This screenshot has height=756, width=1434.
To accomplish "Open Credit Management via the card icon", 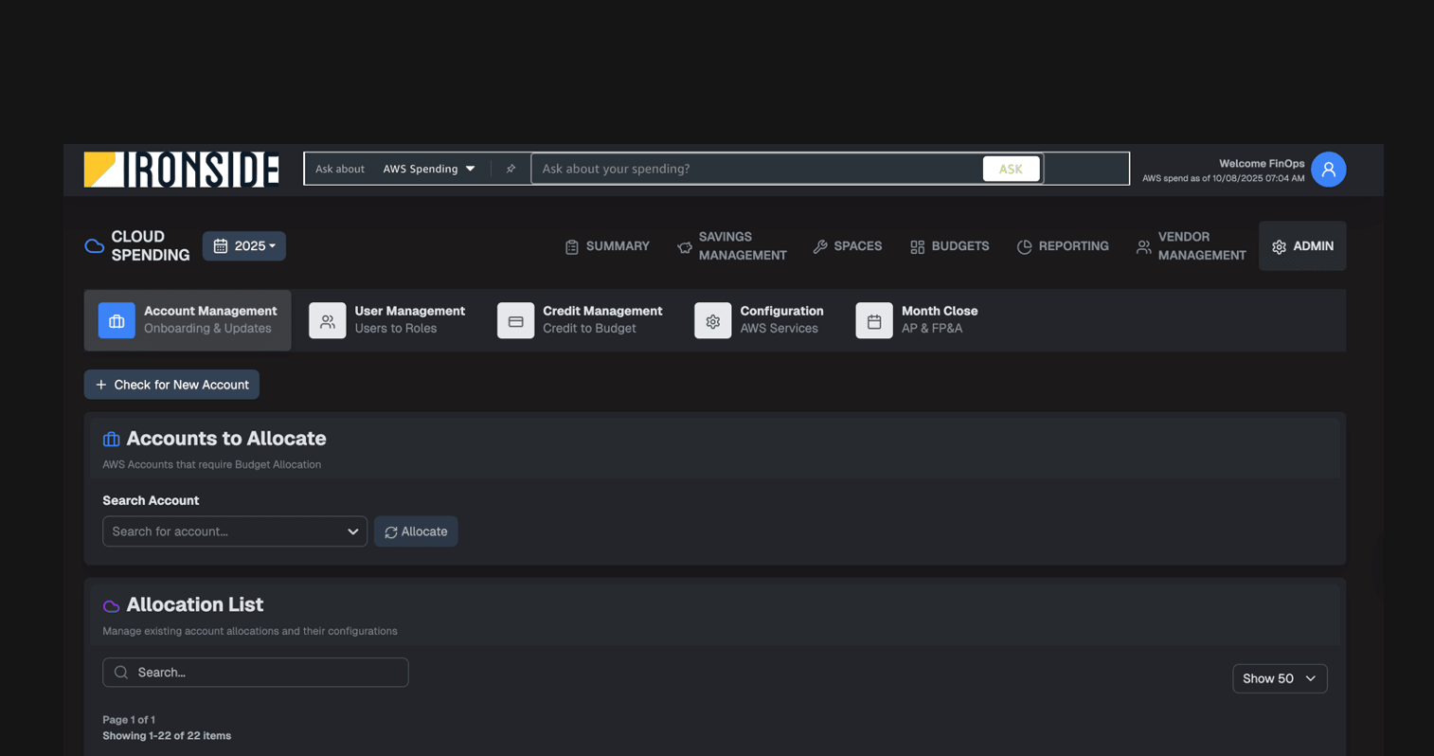I will (x=515, y=320).
